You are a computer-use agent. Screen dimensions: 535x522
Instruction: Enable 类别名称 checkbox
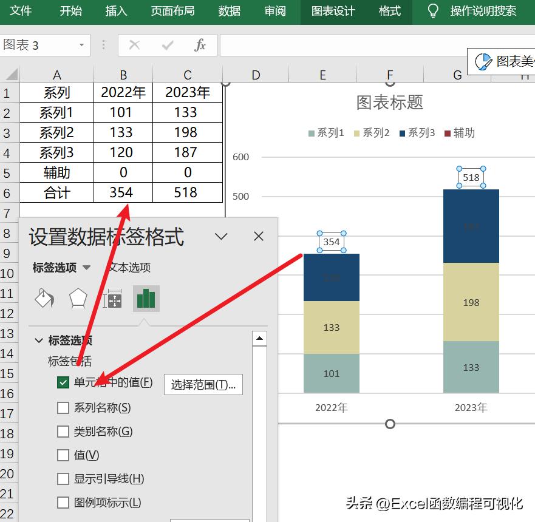point(63,432)
